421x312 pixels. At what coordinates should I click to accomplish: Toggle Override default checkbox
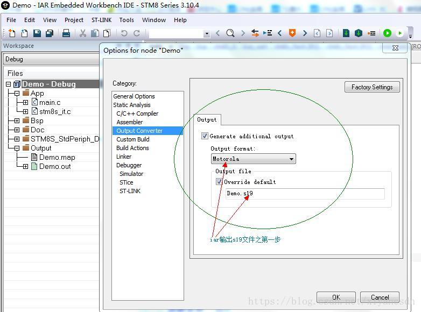[x=219, y=181]
